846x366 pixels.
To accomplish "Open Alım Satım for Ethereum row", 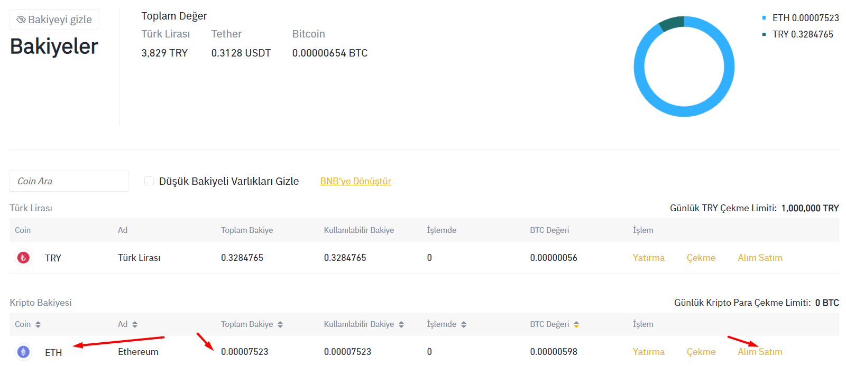I will [760, 352].
